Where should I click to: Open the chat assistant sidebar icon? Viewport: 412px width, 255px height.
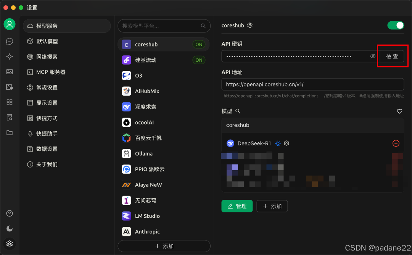point(10,41)
